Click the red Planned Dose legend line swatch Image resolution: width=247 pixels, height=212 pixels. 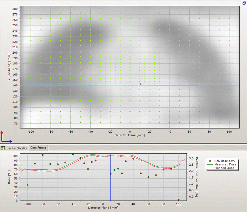click(x=210, y=168)
